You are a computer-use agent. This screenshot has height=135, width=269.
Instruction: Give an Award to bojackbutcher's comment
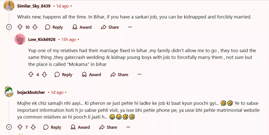80,127
